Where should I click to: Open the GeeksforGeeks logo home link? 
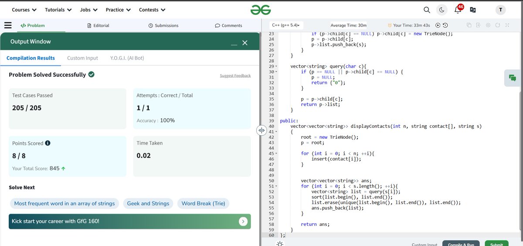coord(261,10)
